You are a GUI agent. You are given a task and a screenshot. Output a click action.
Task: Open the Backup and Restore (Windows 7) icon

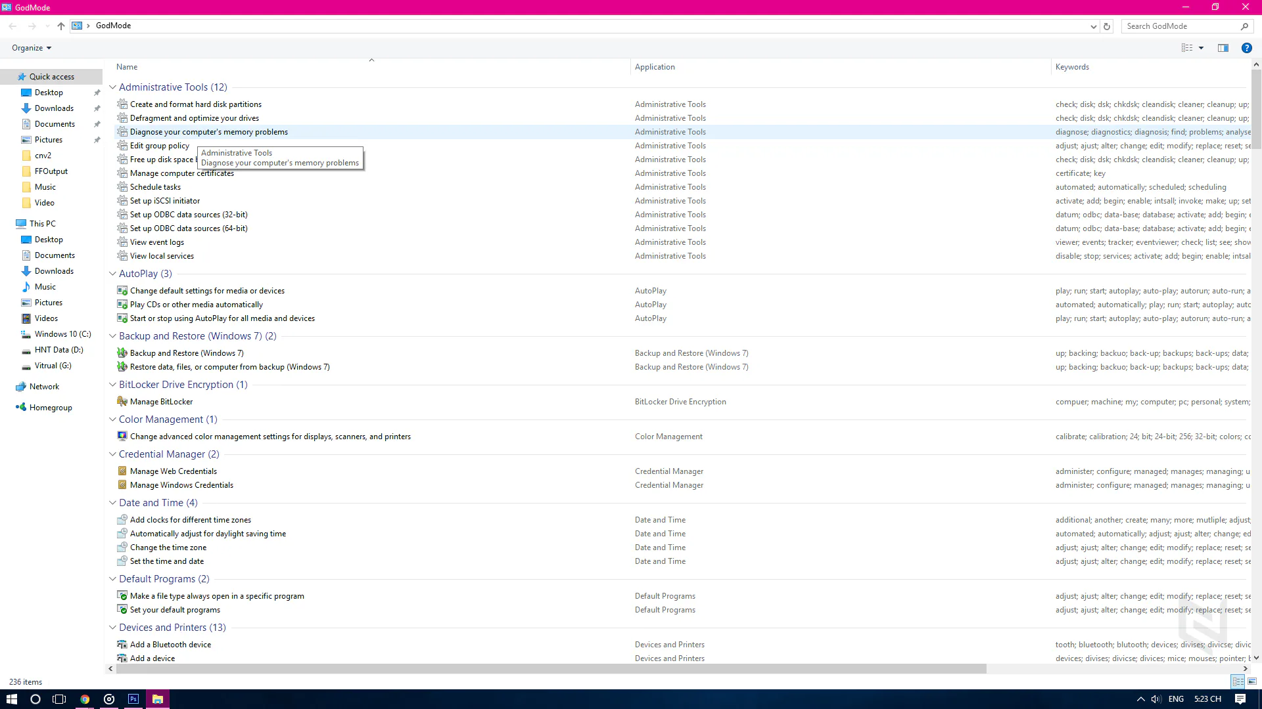point(122,353)
